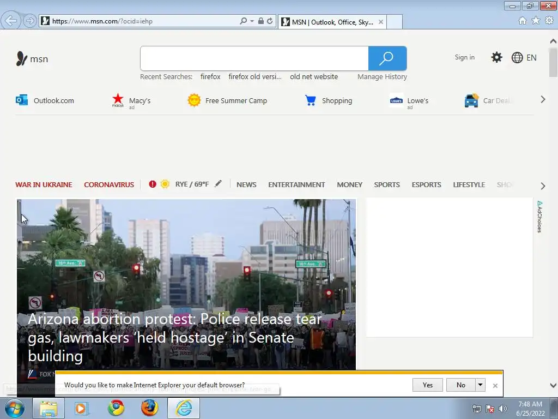This screenshot has height=419, width=558.
Task: Open the Windows Start menu
Action: point(14,408)
